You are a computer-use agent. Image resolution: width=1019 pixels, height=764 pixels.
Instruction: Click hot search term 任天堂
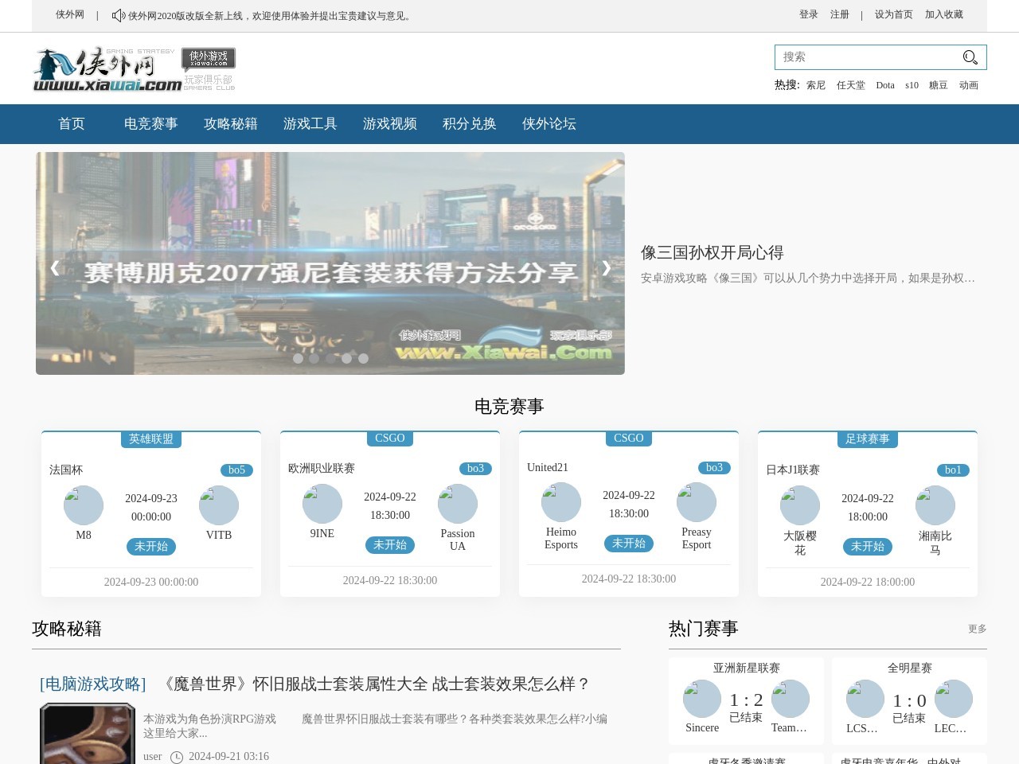[851, 85]
